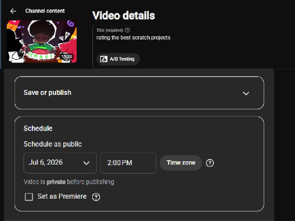Viewport: 295px width, 221px height.
Task: Select the 'Video is private before publishing' note
Action: click(69, 182)
